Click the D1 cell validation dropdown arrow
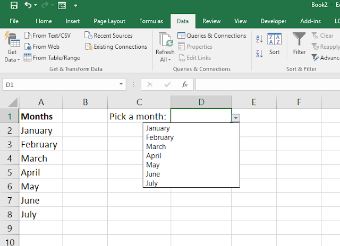 pyautogui.click(x=236, y=118)
